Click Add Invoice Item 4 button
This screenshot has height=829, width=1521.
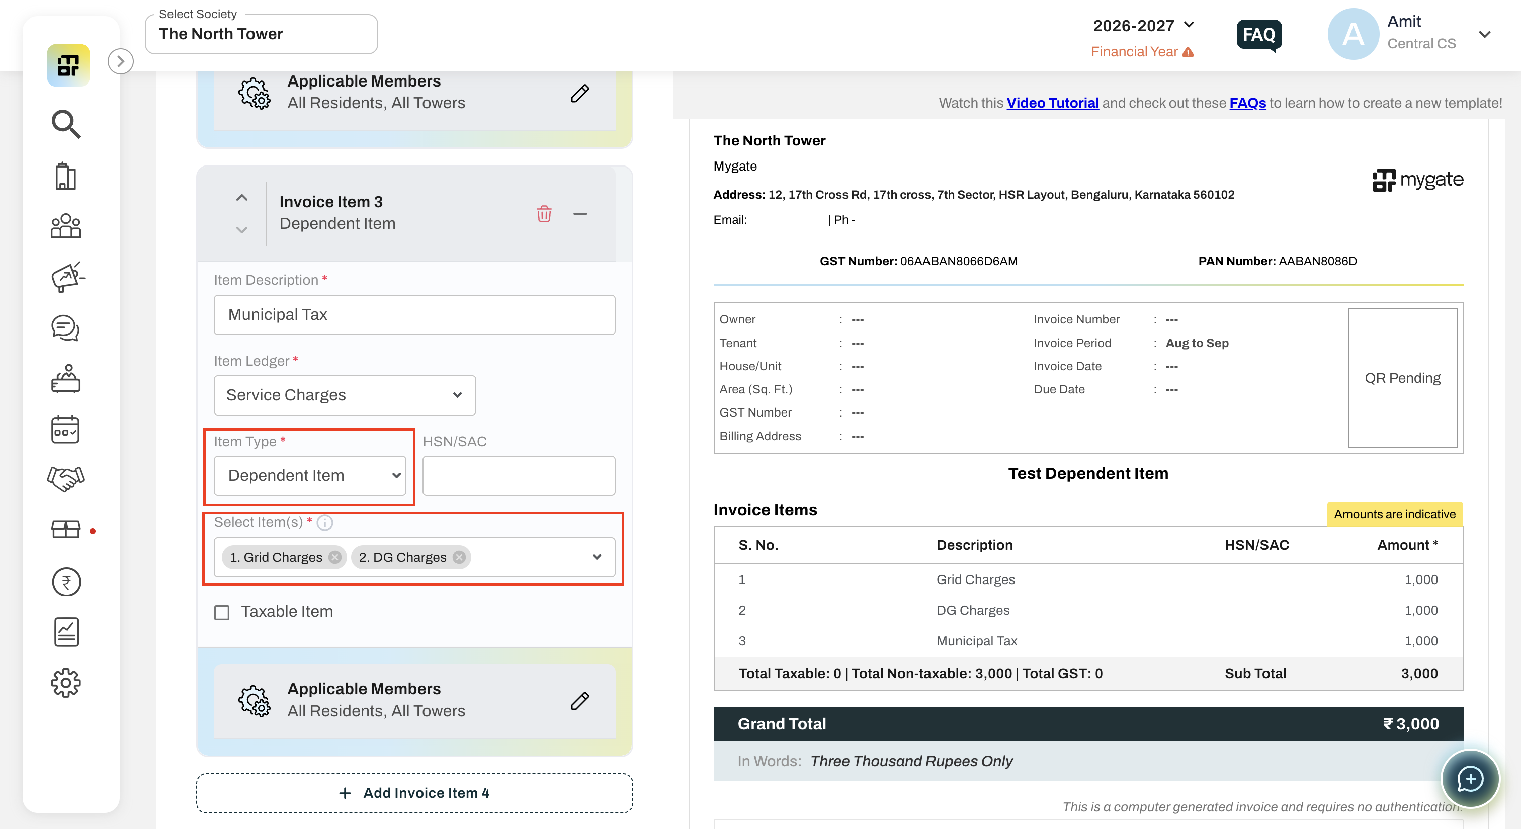414,793
